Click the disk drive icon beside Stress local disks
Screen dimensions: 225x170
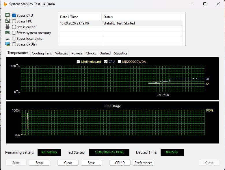(x=8, y=39)
